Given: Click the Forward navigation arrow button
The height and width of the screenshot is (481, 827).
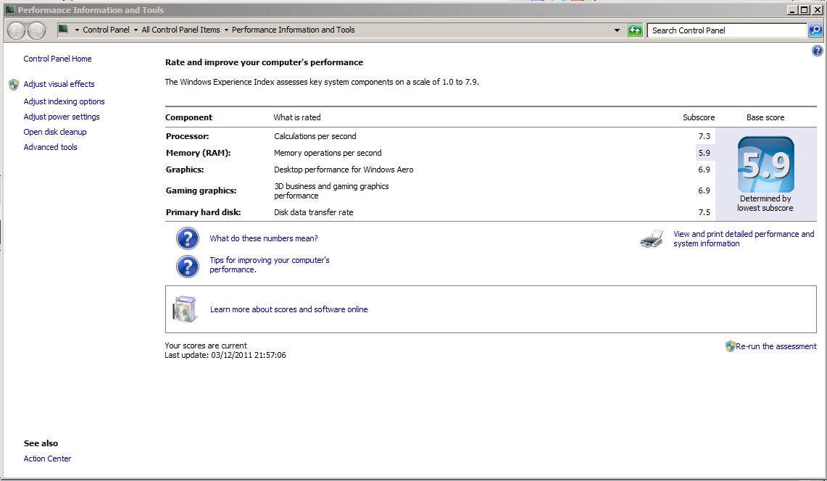Looking at the screenshot, I should (x=36, y=30).
